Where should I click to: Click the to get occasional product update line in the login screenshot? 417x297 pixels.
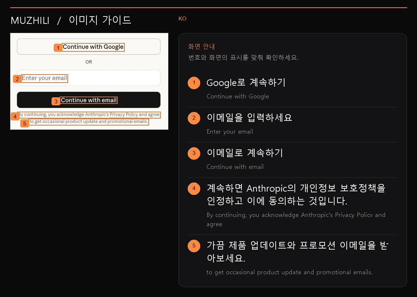pos(89,122)
